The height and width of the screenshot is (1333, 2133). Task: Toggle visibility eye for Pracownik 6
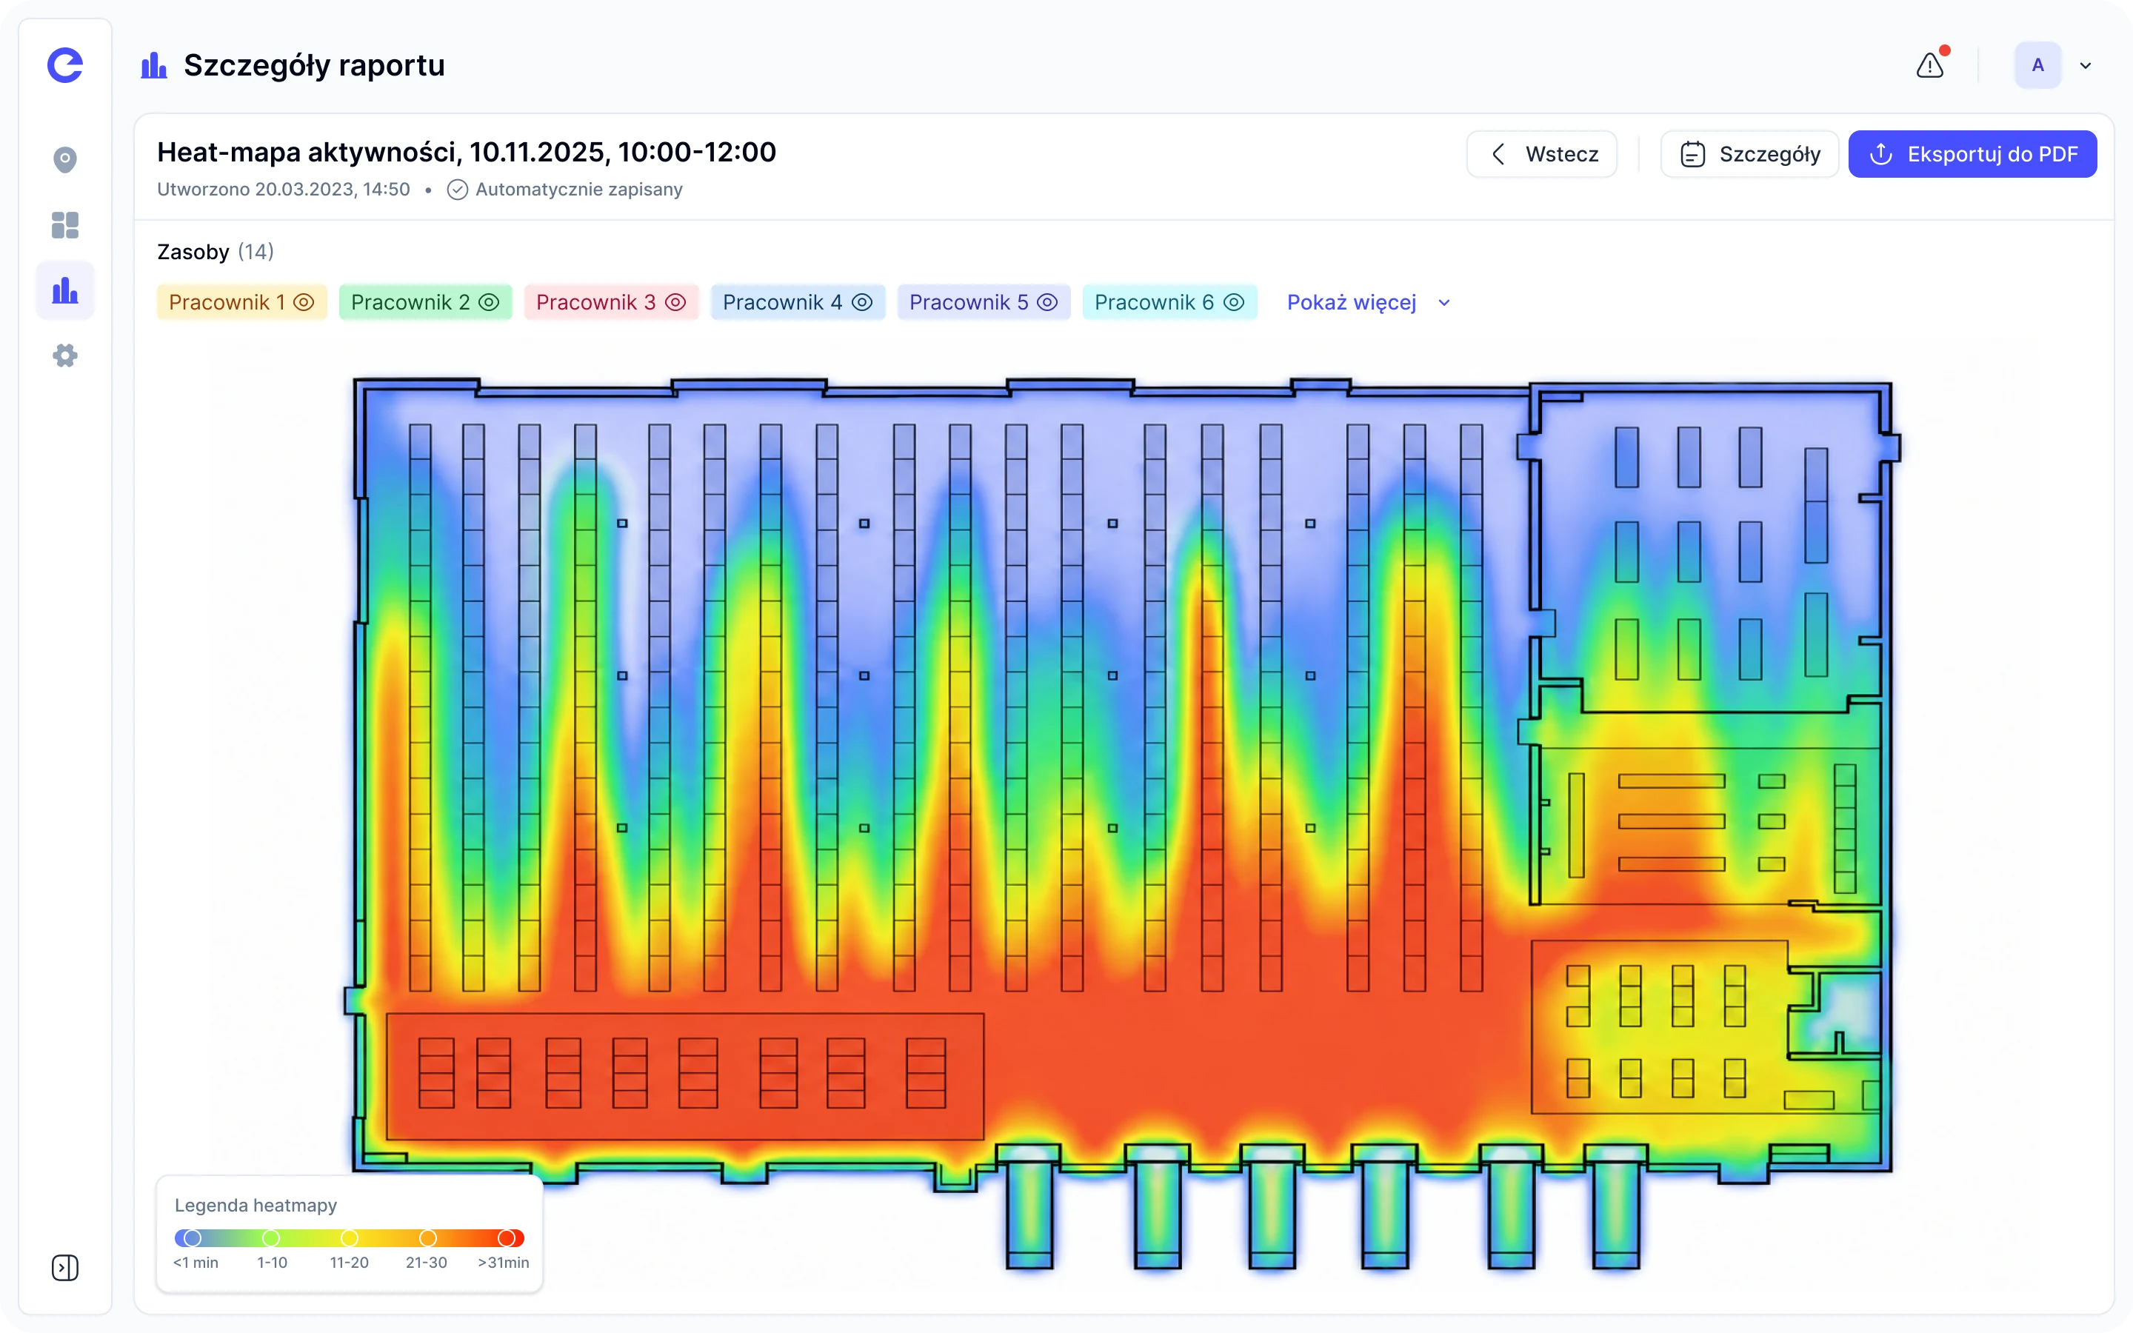coord(1234,302)
